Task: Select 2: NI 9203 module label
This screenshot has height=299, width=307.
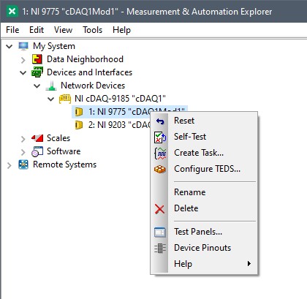Action: 119,125
